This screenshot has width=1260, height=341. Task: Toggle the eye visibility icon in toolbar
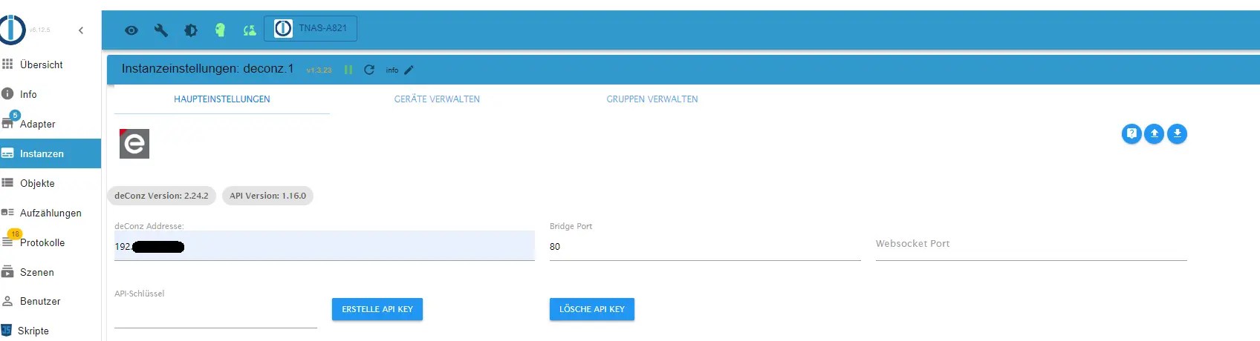point(131,30)
